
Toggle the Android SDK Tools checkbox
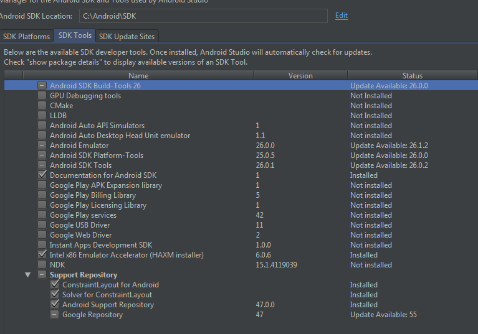tap(42, 165)
